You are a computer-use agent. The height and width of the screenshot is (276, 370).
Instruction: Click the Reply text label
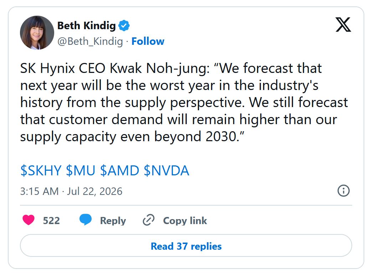(113, 221)
